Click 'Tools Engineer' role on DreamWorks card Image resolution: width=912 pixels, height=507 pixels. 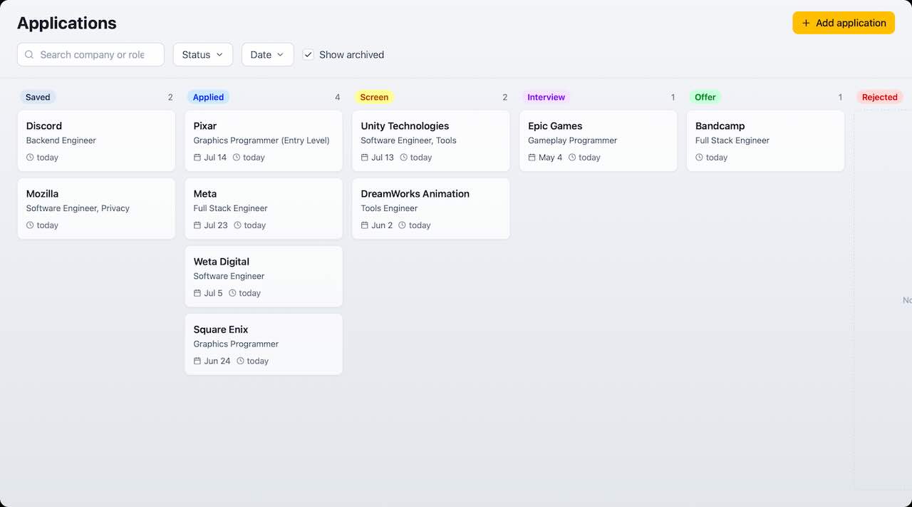point(389,208)
